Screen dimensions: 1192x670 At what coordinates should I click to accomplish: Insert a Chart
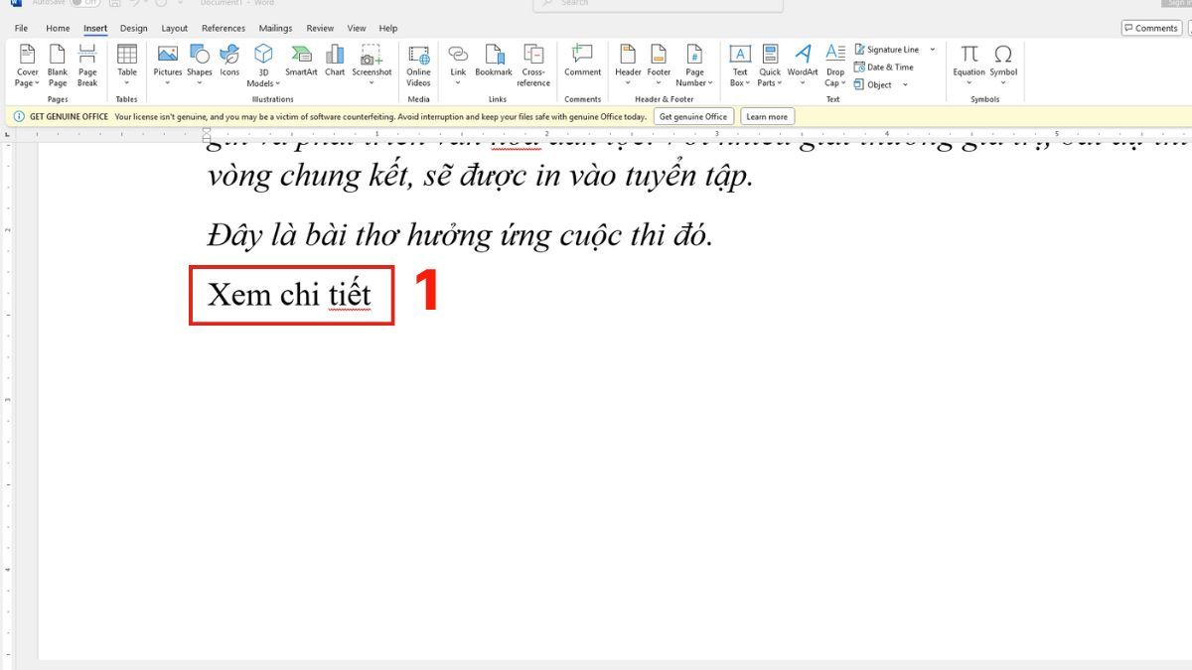(x=335, y=61)
